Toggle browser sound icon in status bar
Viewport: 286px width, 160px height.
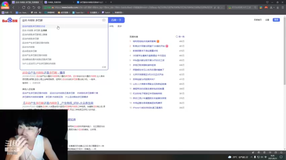[270, 153]
